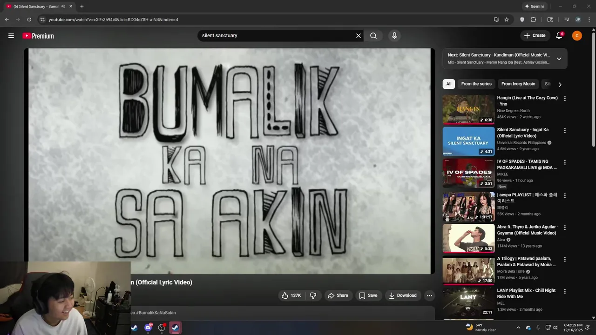Open the Create menu

tap(535, 35)
